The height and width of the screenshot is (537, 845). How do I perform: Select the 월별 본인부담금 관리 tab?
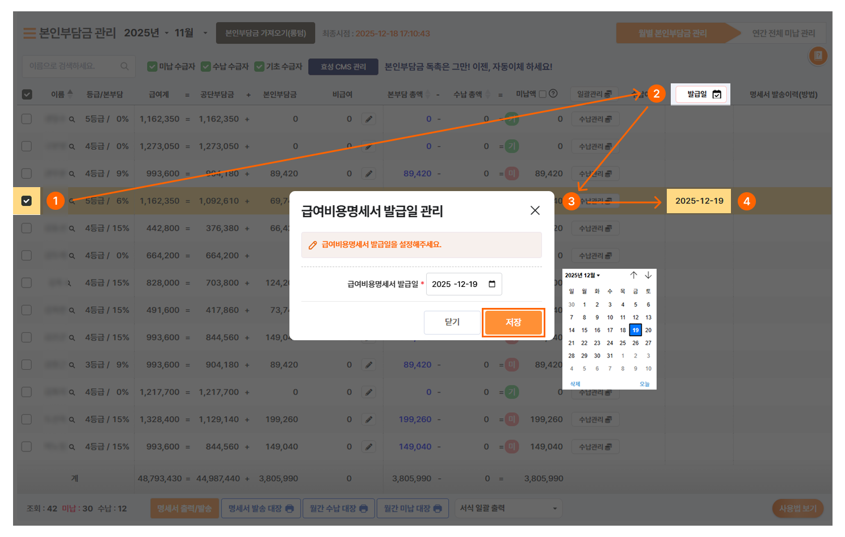(672, 33)
